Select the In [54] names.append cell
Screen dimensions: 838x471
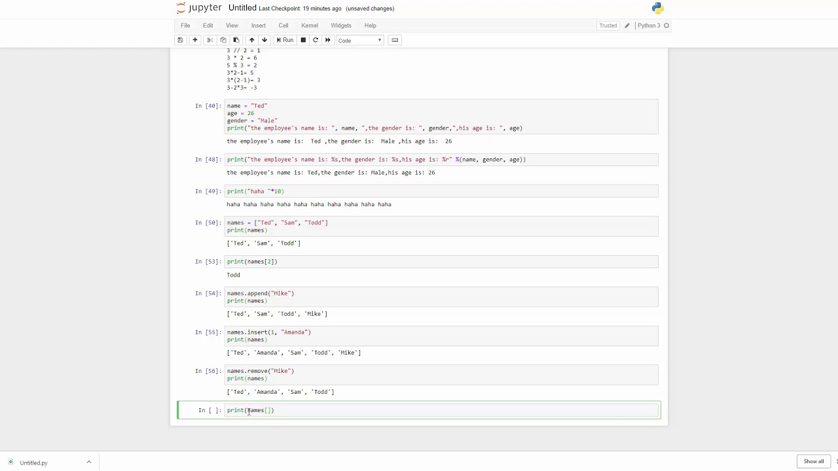pos(441,297)
